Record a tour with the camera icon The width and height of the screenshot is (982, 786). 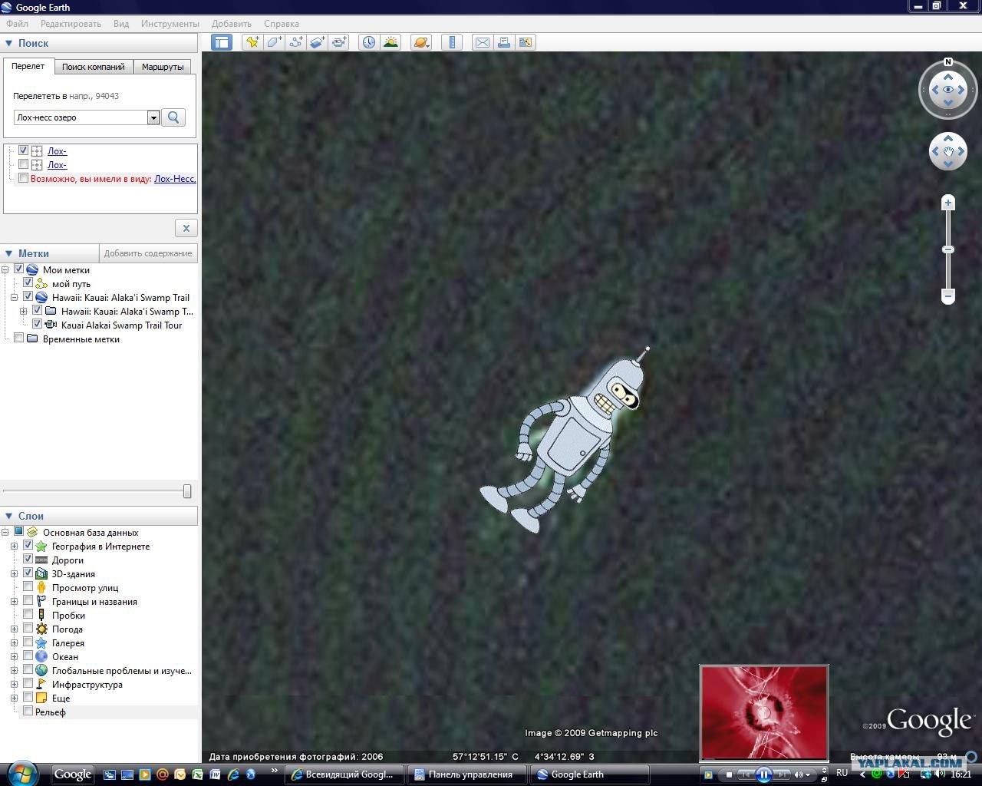339,42
